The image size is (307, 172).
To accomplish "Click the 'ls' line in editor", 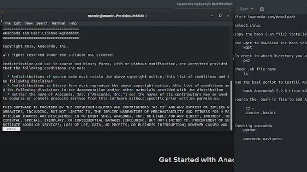I will point(245,74).
